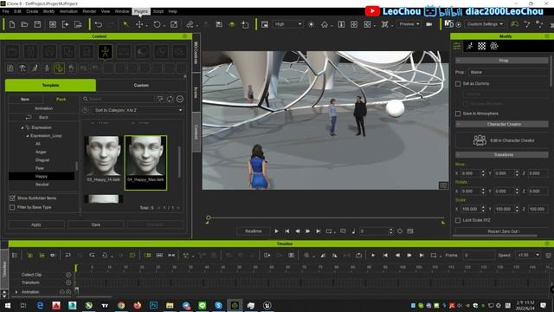Screen dimensions: 554x312
Task: Open the Modify panel motion tab icon
Action: click(469, 46)
